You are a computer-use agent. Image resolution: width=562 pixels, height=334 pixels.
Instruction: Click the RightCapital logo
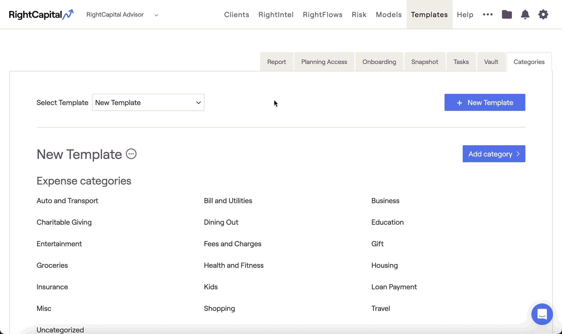click(x=41, y=15)
